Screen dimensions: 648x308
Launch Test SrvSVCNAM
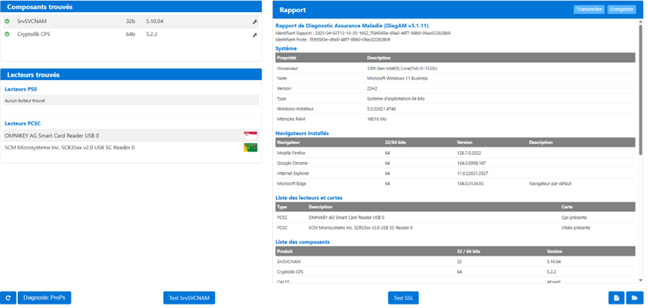click(189, 297)
